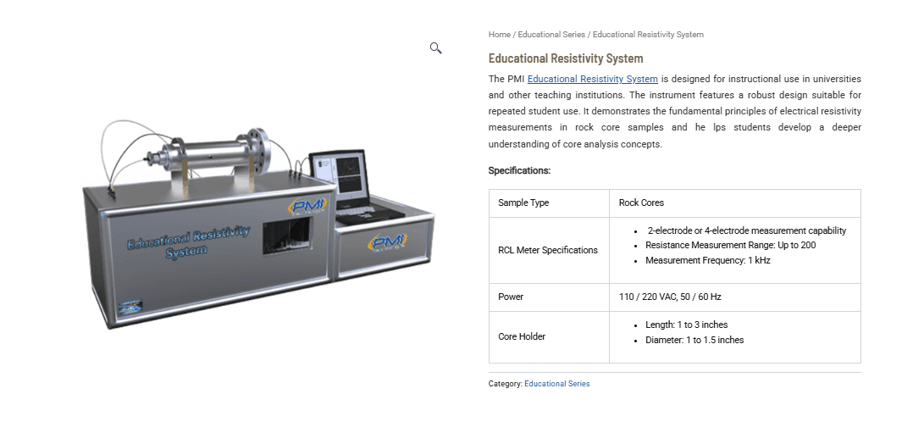Select the Sample Type table cell
Viewport: 913px width, 433px height.
(x=549, y=203)
